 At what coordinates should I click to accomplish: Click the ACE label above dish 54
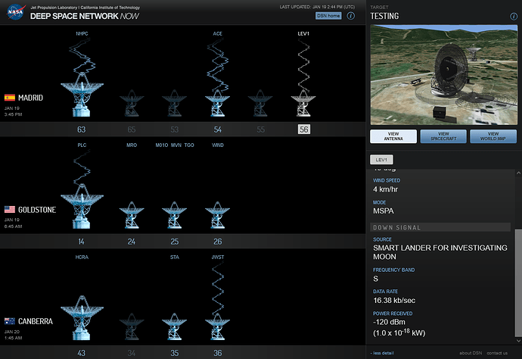click(218, 33)
